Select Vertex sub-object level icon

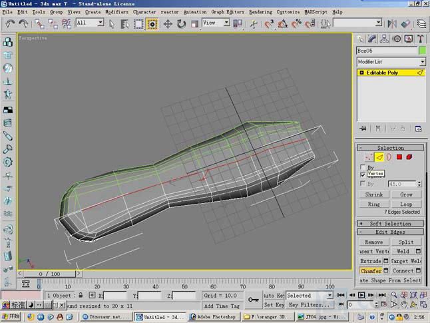pos(369,157)
